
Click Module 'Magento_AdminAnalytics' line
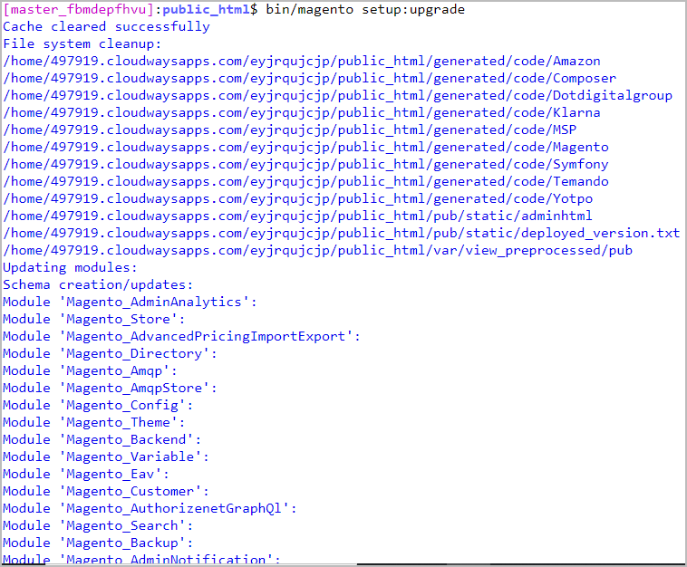[x=131, y=302]
